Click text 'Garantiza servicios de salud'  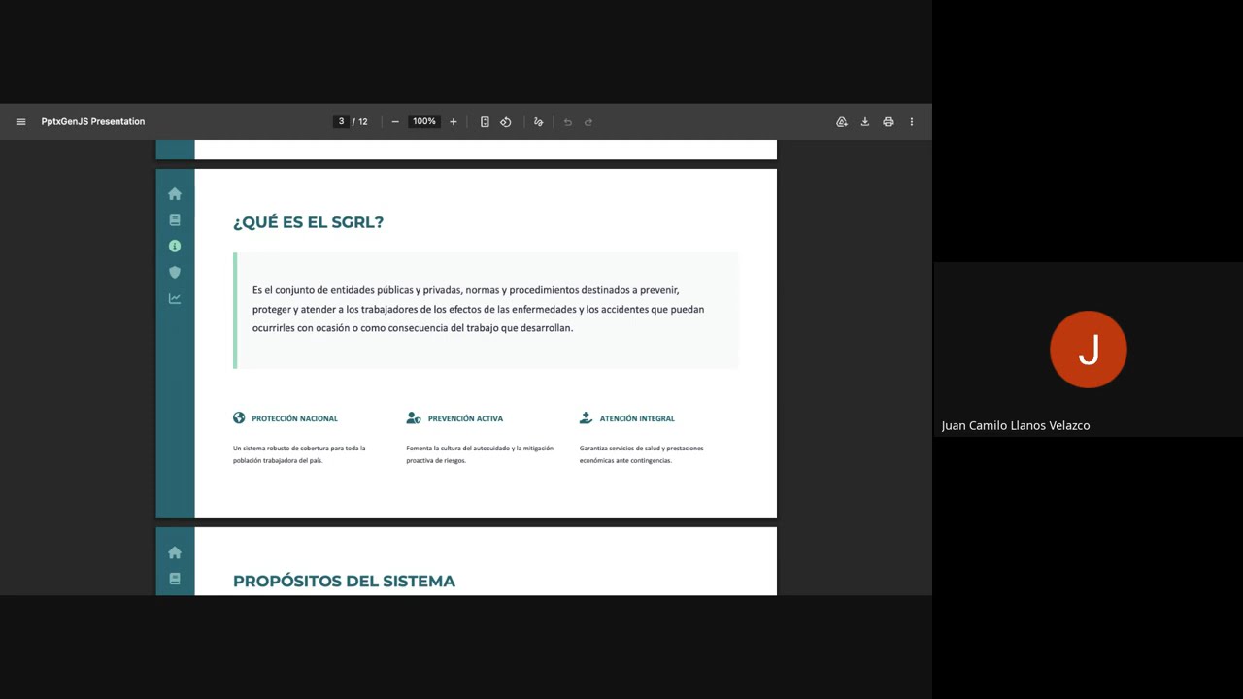point(622,449)
